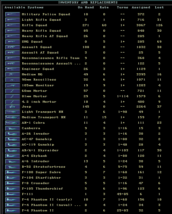Select F-111 turns value 49-85
This screenshot has width=172, height=214.
click(123, 194)
